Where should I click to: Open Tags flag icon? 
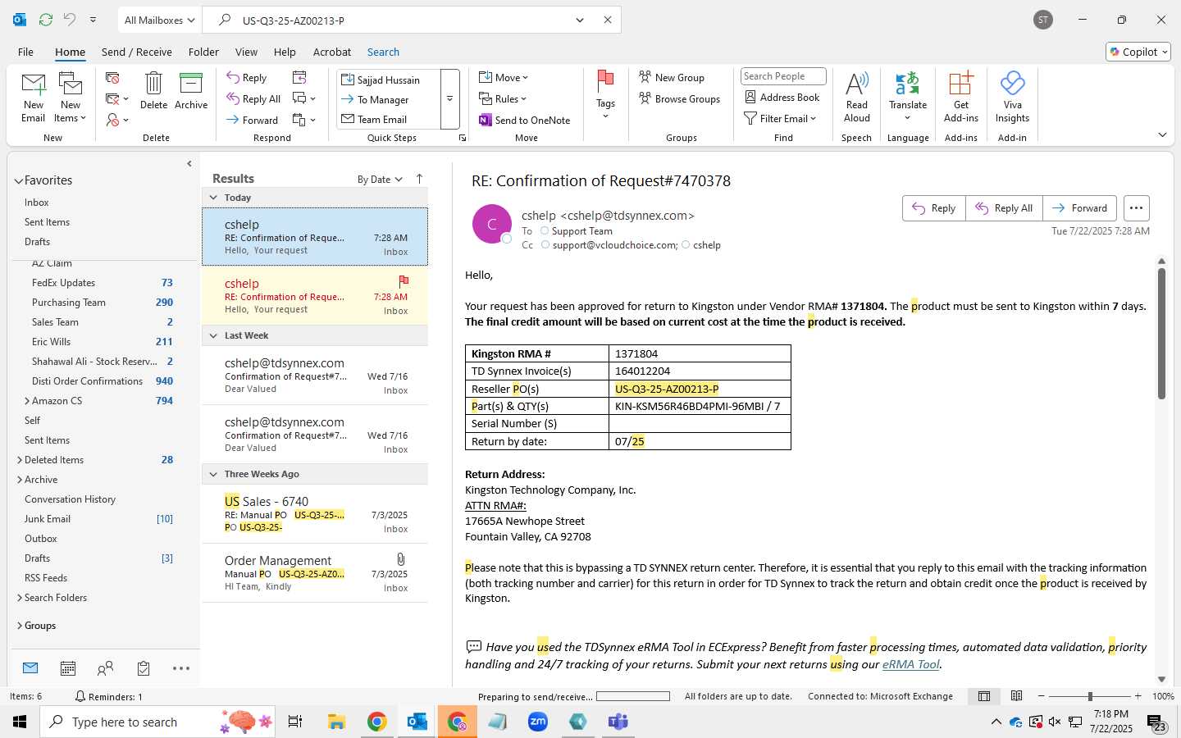pyautogui.click(x=606, y=94)
